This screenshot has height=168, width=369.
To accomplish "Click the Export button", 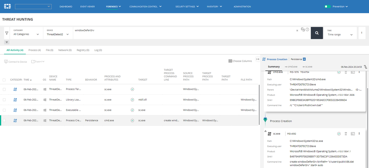I will (38, 62).
